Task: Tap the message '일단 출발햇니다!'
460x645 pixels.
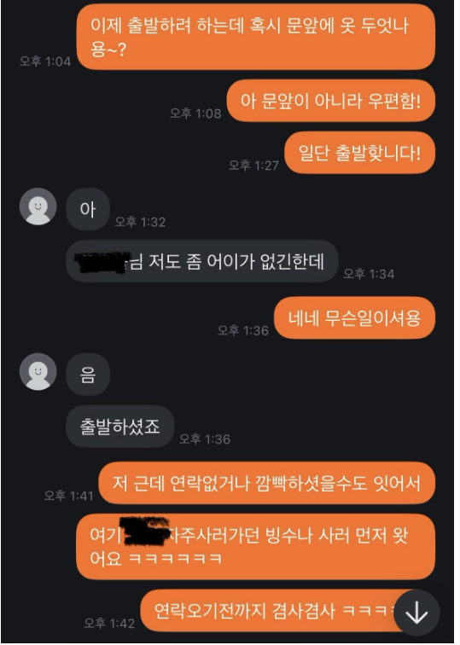Action: [359, 153]
